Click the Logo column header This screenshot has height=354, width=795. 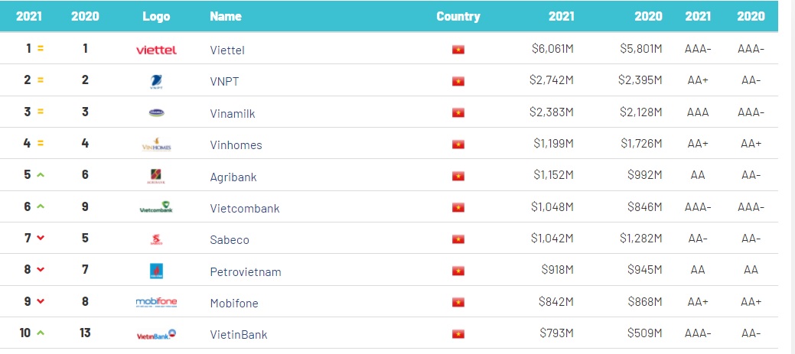click(x=156, y=16)
